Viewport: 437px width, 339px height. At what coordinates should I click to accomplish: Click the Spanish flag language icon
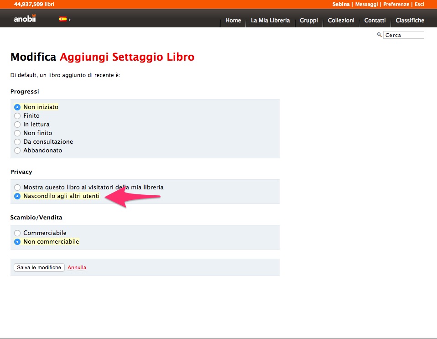coord(63,19)
